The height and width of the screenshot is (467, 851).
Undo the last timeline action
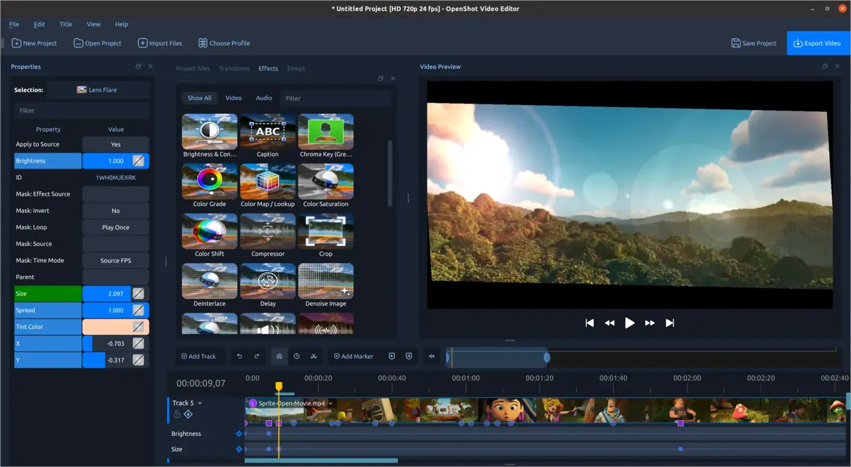pos(239,356)
